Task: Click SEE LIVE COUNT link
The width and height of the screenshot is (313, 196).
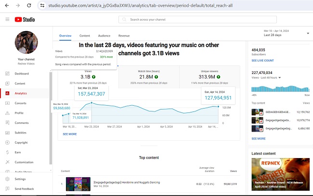Action: click(x=262, y=61)
